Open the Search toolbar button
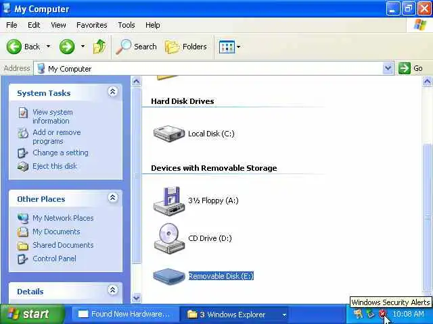This screenshot has width=433, height=324. pos(136,47)
